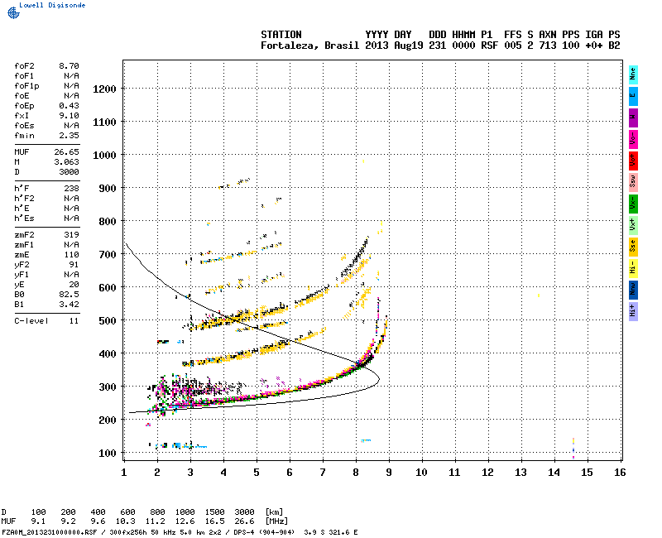Select the yellow Hi- legend swatch
This screenshot has height=538, width=662.
(x=633, y=268)
